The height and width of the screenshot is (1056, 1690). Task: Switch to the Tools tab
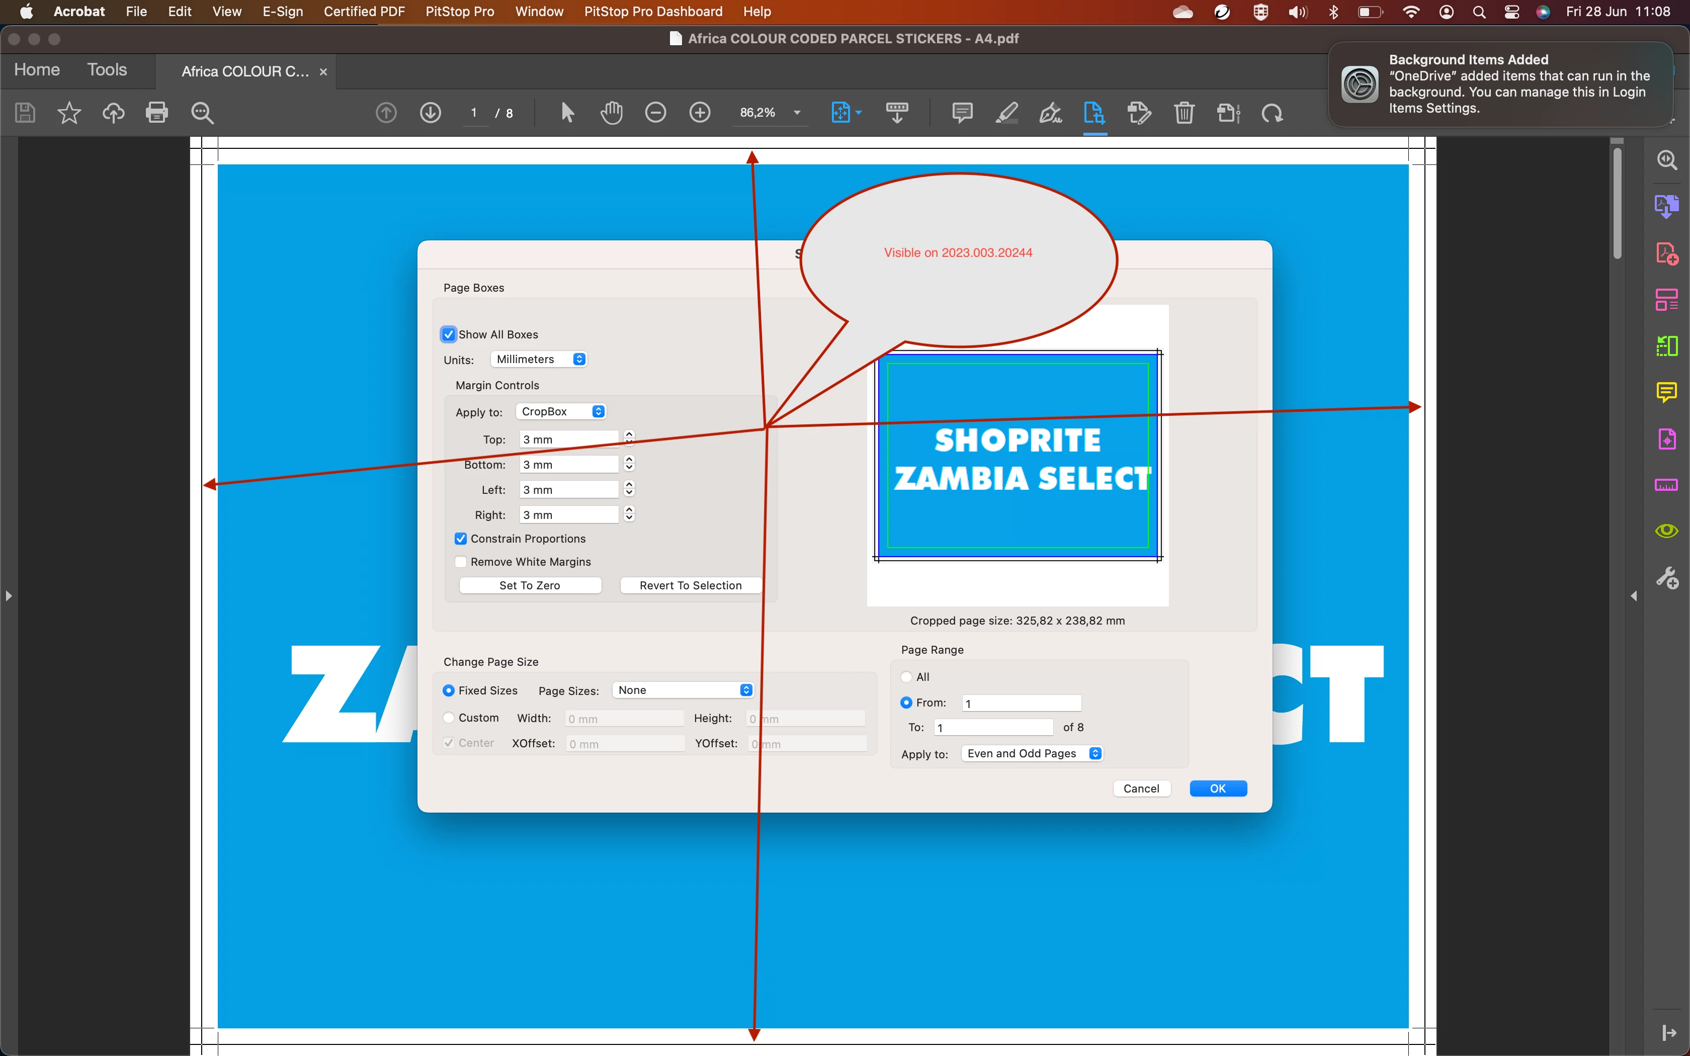coord(107,70)
